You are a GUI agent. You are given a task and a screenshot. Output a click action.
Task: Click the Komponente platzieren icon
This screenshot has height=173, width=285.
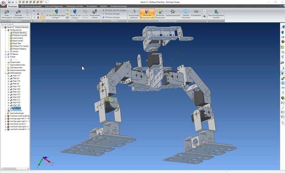(x=134, y=14)
